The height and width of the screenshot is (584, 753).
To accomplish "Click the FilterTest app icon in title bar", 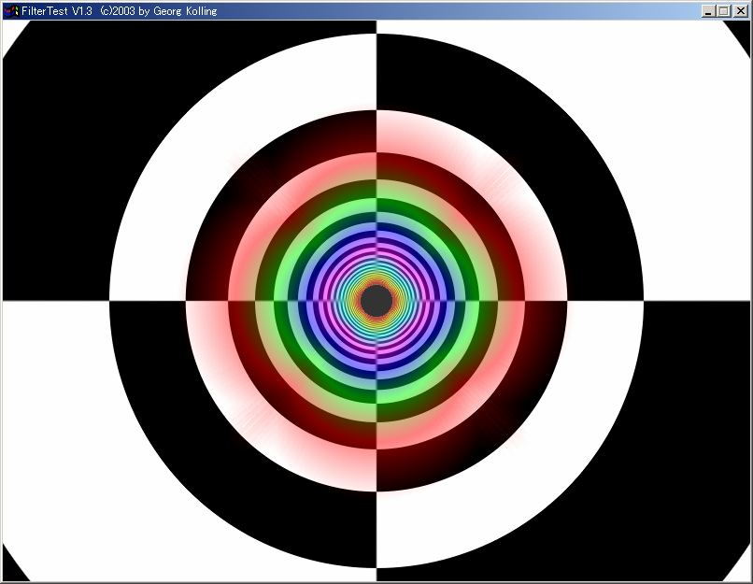I will [x=10, y=11].
